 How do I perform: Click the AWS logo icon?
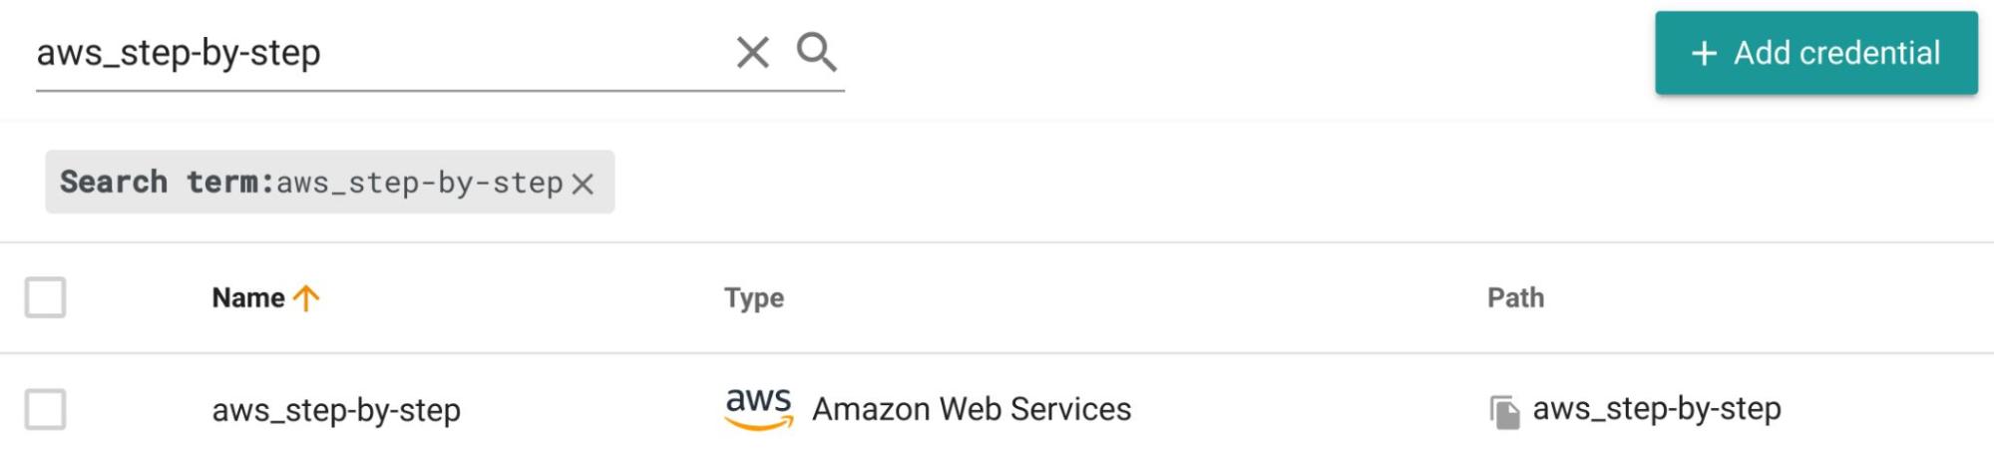point(758,408)
